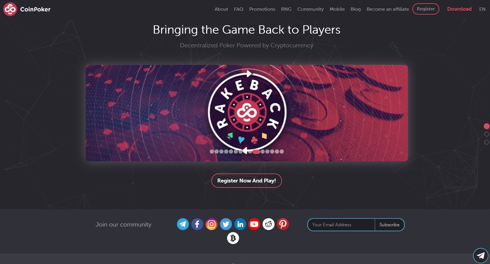Open the LinkedIn social icon
490x264 pixels.
[240, 224]
